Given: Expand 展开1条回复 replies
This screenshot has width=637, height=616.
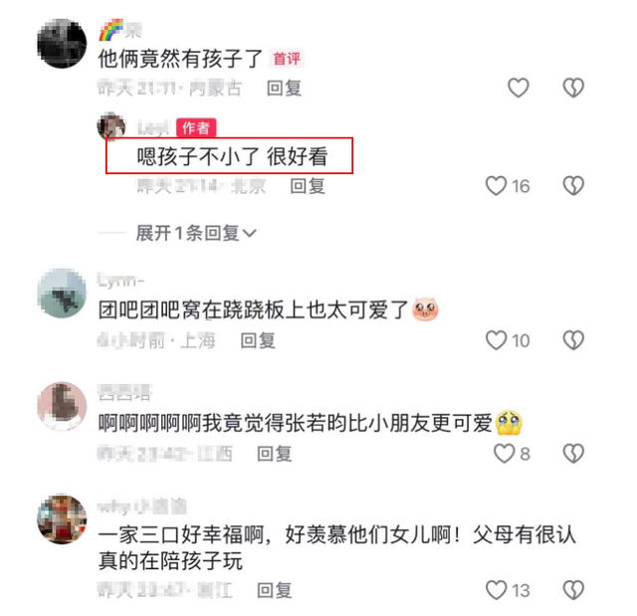Looking at the screenshot, I should point(196,233).
